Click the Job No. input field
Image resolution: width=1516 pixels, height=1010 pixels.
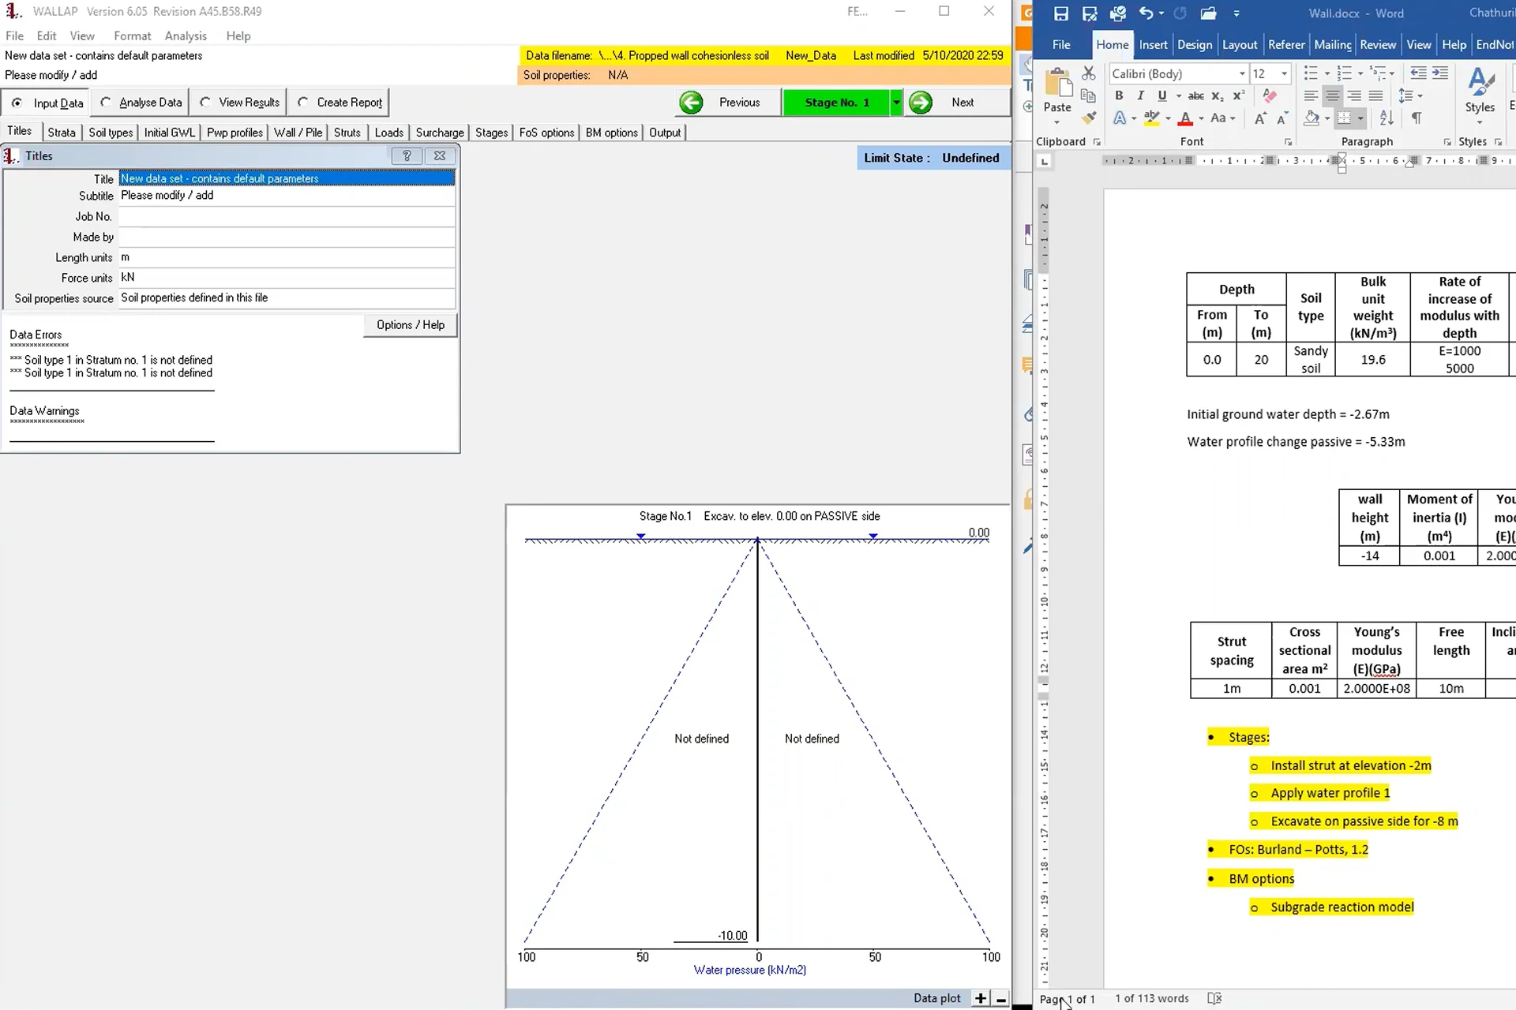pyautogui.click(x=287, y=216)
